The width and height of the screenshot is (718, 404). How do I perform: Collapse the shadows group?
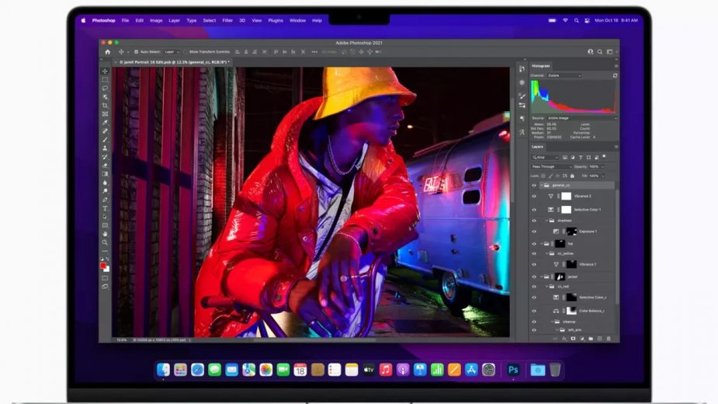(546, 221)
